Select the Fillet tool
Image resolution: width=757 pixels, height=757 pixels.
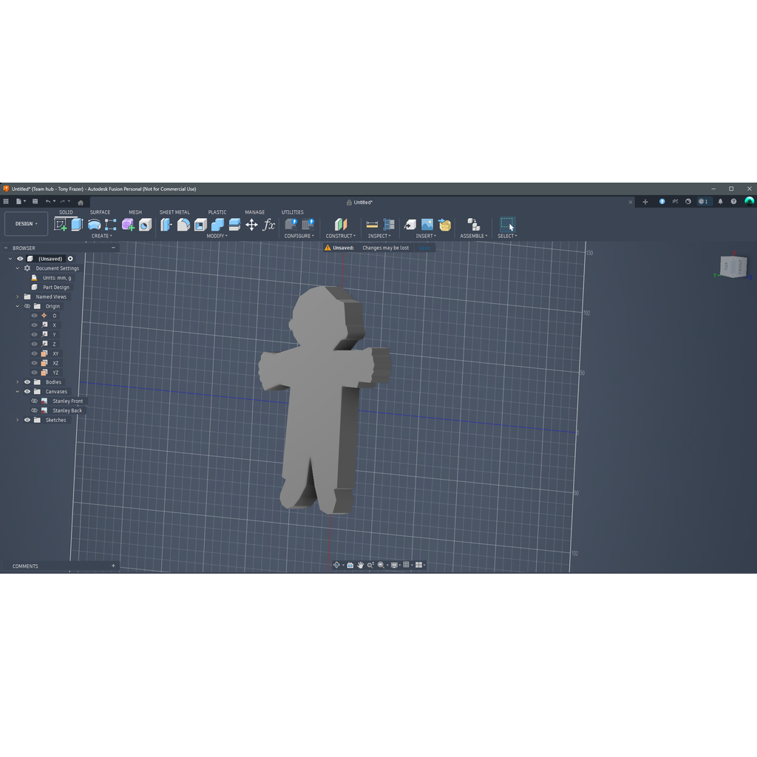[x=183, y=225]
